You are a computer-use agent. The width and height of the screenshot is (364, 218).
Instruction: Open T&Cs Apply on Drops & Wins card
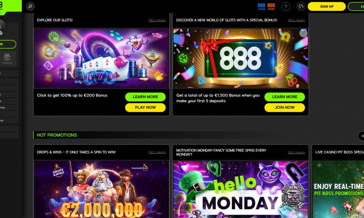pyautogui.click(x=157, y=152)
